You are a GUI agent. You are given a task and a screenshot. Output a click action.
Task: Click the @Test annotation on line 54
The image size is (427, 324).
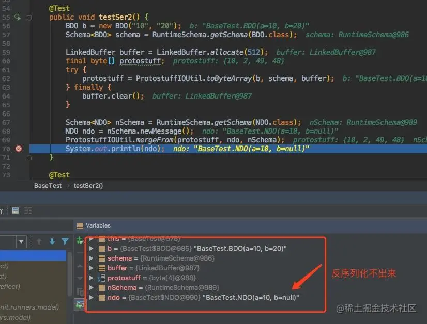pos(59,8)
